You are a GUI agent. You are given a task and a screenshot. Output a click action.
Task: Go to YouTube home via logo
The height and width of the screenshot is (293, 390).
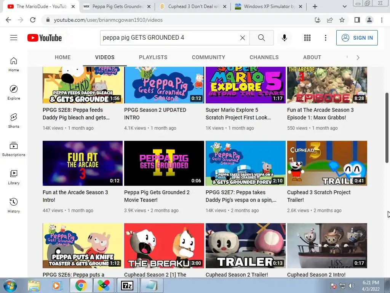point(45,38)
